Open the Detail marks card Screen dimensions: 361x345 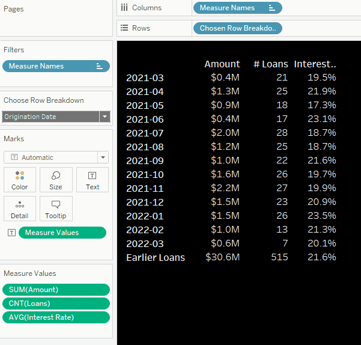click(x=20, y=209)
